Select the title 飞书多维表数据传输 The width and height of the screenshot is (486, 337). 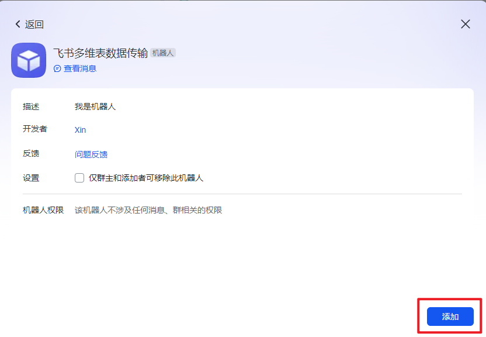(100, 53)
